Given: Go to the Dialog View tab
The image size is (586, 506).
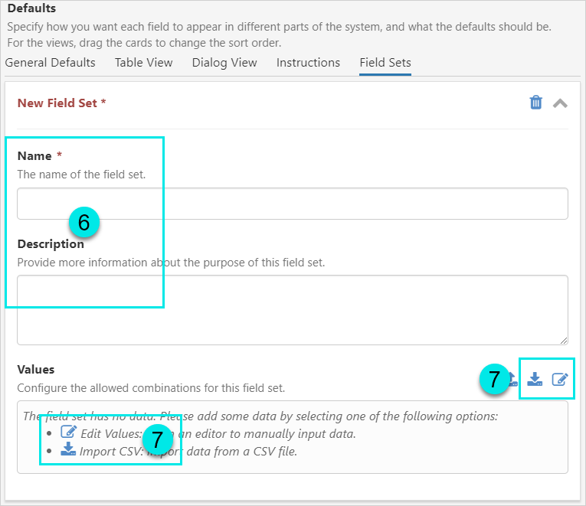Looking at the screenshot, I should click(x=224, y=63).
